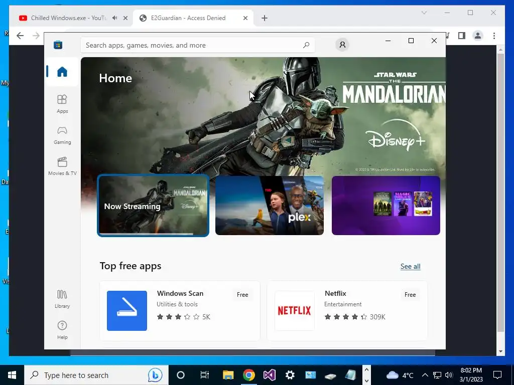Open Chrome profile avatar
Image resolution: width=514 pixels, height=385 pixels.
point(478,36)
